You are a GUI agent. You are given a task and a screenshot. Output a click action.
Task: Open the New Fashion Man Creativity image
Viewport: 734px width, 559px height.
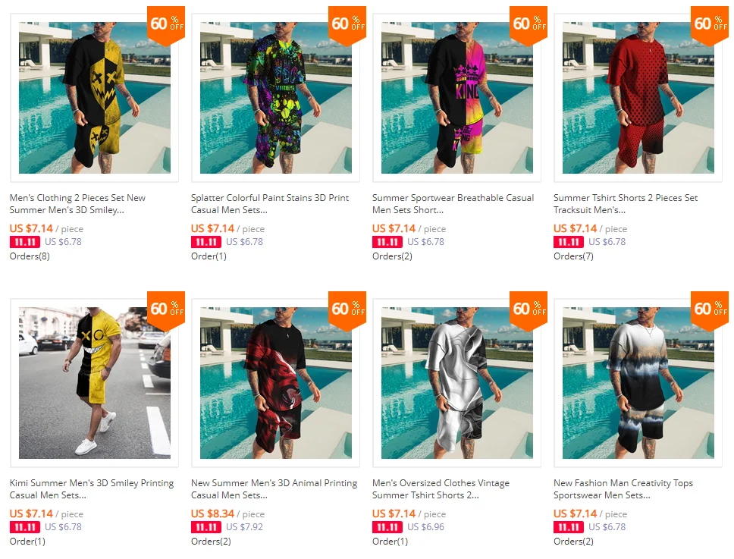(638, 382)
